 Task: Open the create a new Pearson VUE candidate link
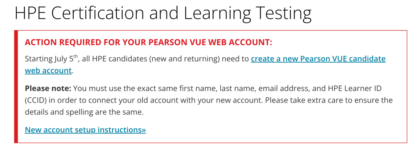point(318,59)
